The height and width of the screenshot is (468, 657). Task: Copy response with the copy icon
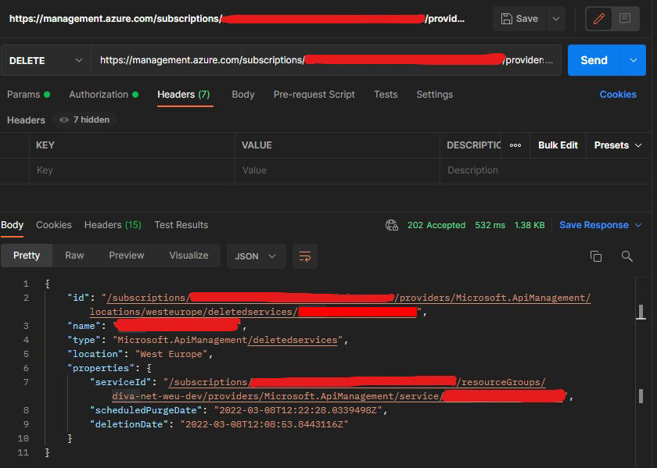pos(596,256)
